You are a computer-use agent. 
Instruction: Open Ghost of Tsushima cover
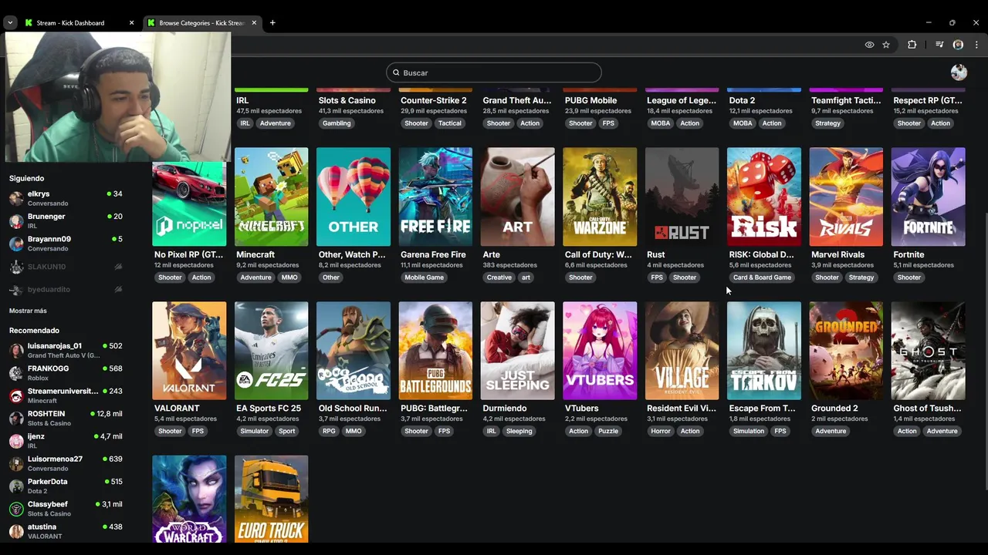click(x=928, y=351)
